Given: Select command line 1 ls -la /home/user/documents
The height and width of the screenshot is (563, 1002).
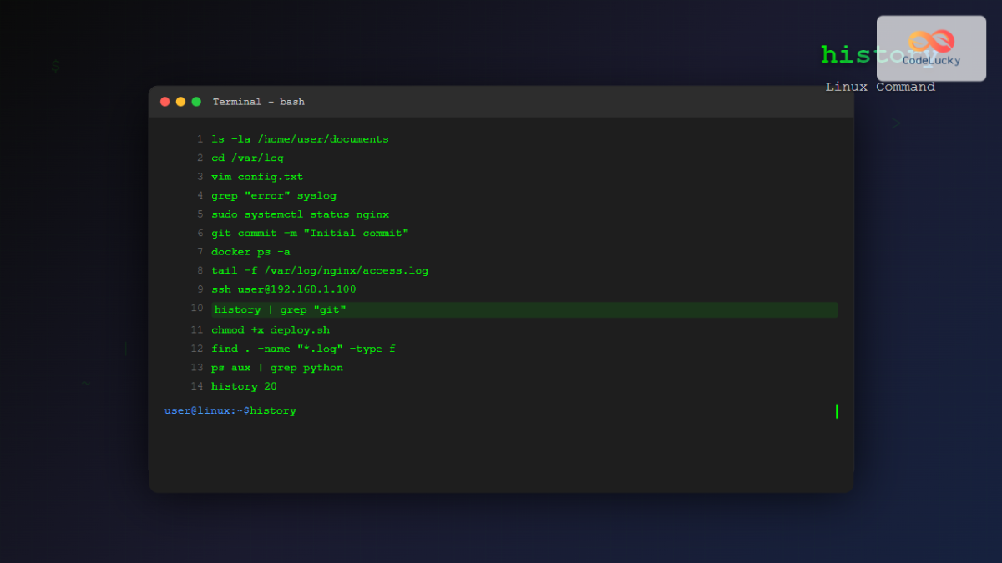Looking at the screenshot, I should pos(301,138).
